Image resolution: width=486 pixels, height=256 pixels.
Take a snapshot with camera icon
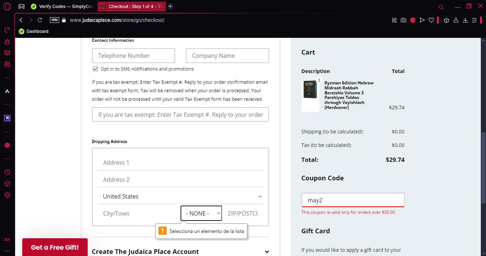[403, 20]
